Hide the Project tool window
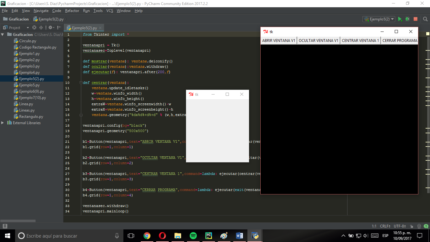The width and height of the screenshot is (430, 242). (59, 28)
